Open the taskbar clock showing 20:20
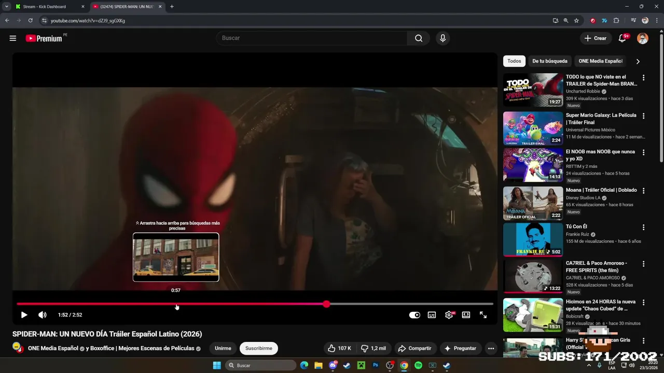664x373 pixels. coord(649,365)
